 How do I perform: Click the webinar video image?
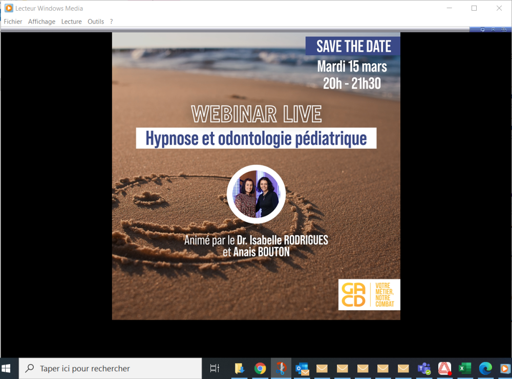click(256, 176)
